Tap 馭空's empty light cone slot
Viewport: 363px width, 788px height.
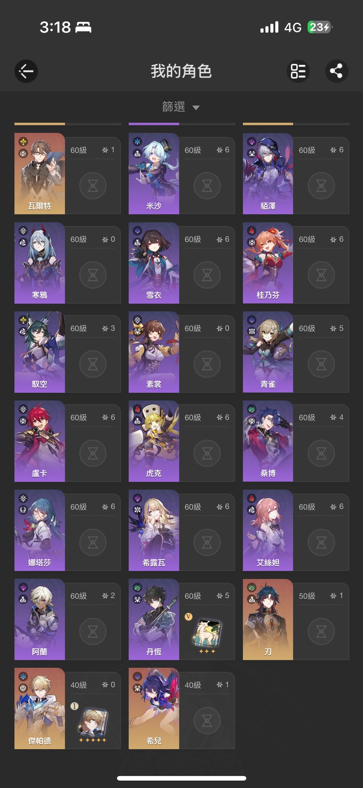tap(93, 364)
